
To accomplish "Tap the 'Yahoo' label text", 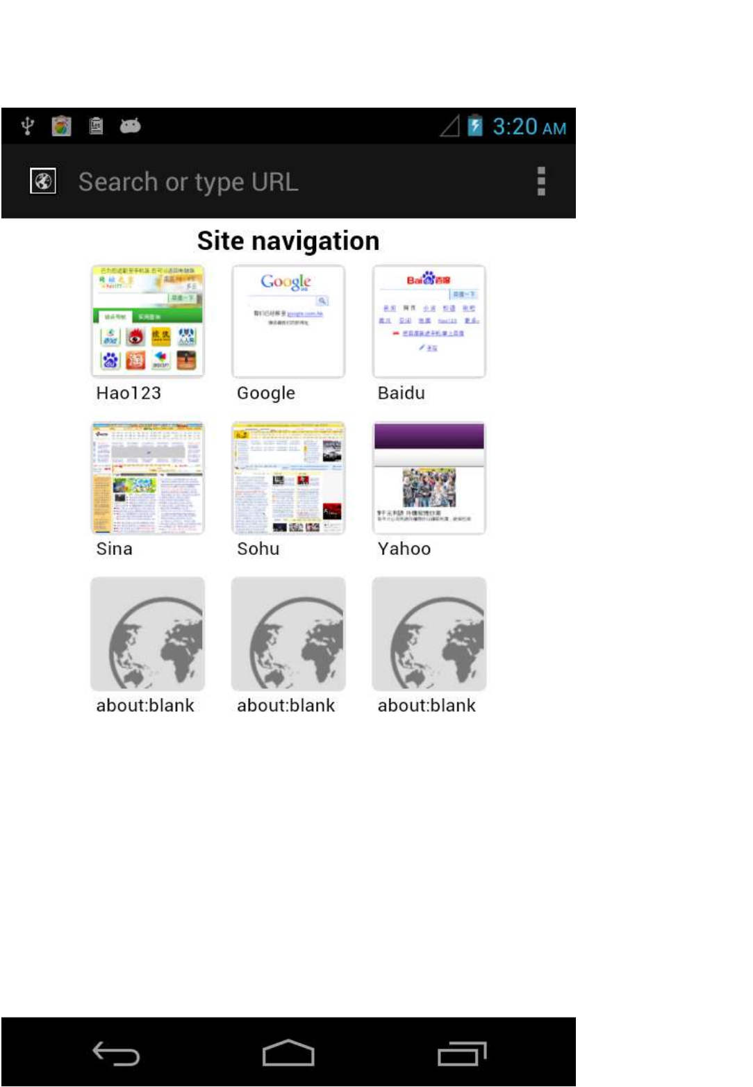I will click(404, 549).
